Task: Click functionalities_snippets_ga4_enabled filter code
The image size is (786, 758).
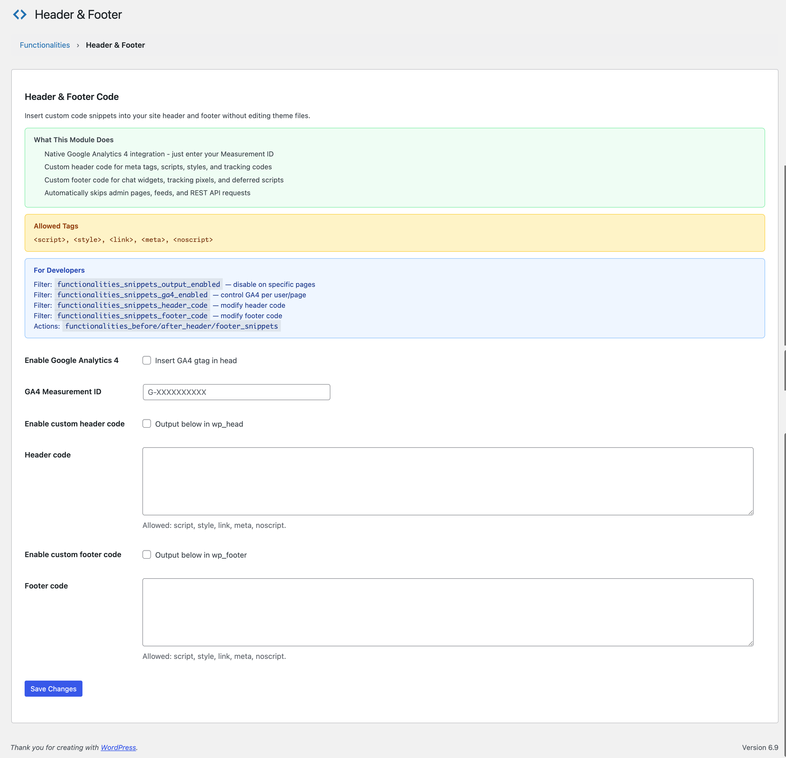Action: coord(132,295)
